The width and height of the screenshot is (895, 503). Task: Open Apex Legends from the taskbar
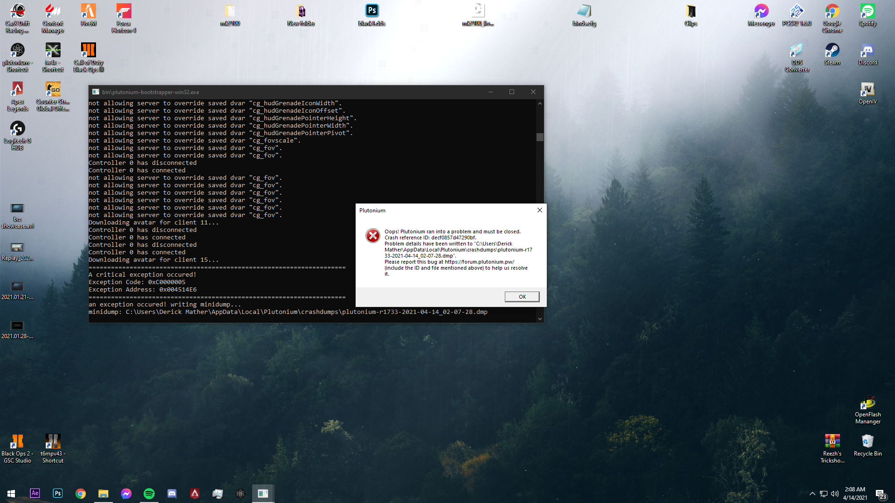(194, 493)
